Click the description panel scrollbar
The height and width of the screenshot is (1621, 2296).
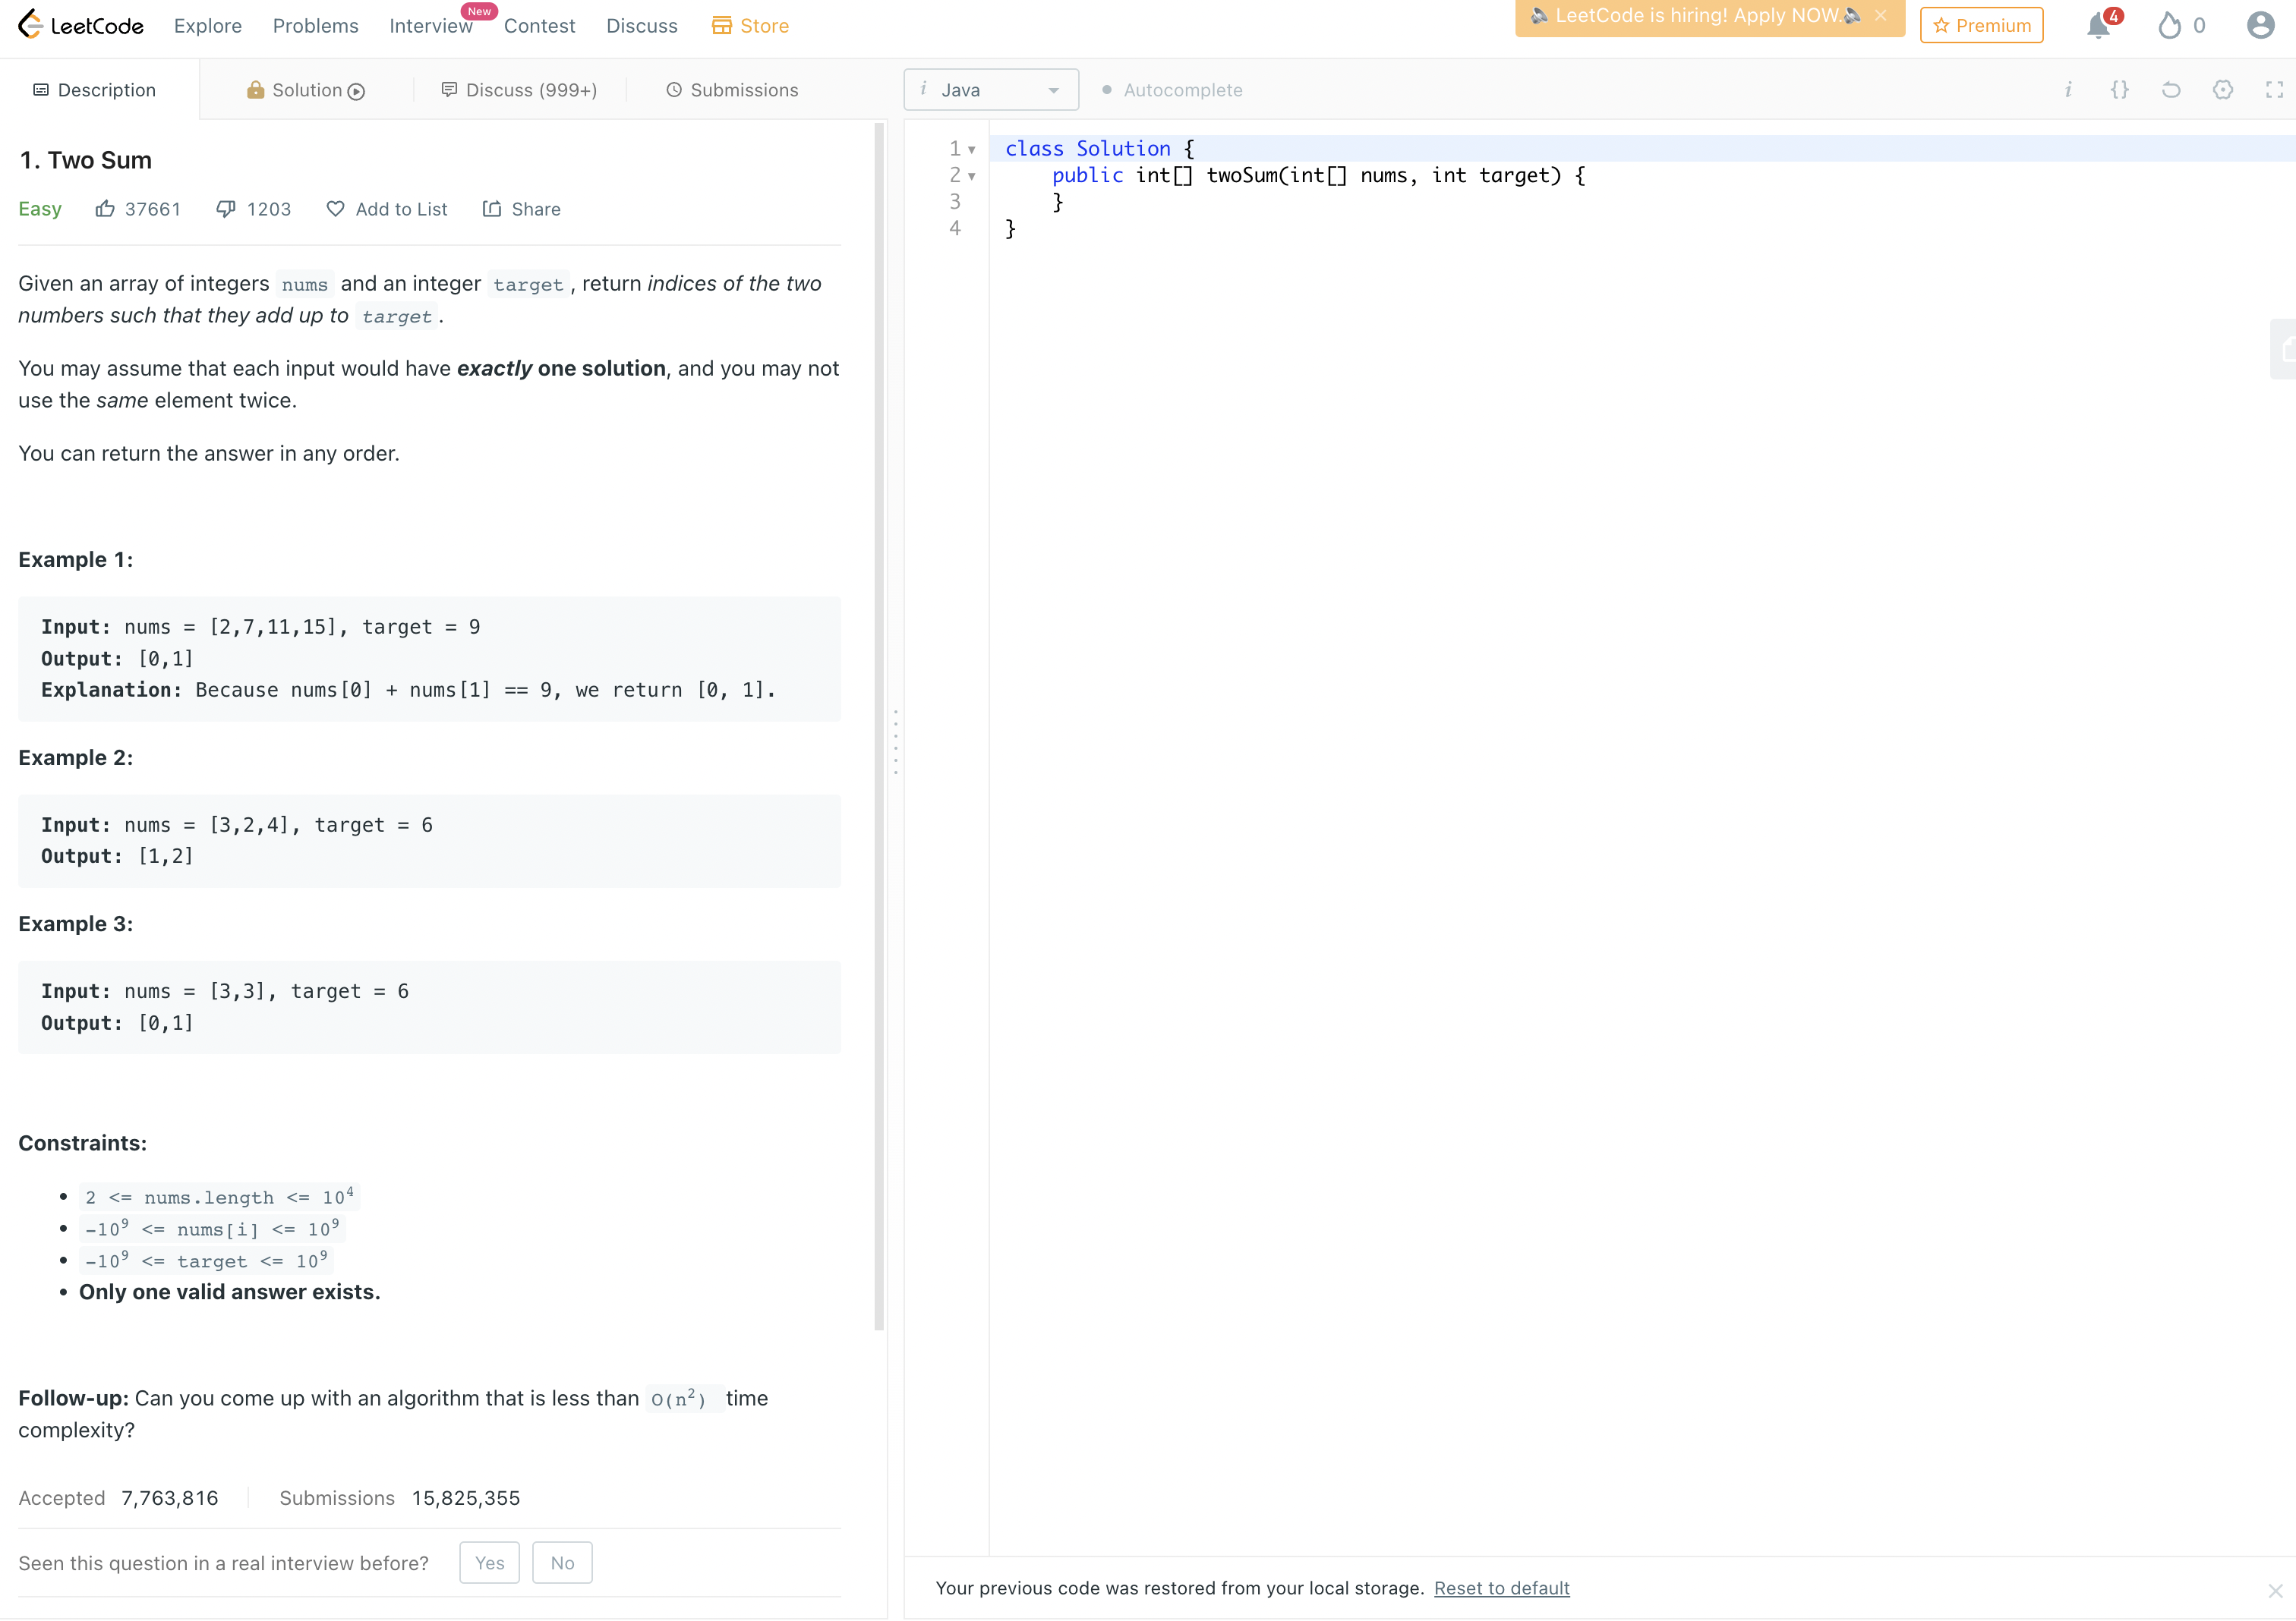tap(879, 726)
